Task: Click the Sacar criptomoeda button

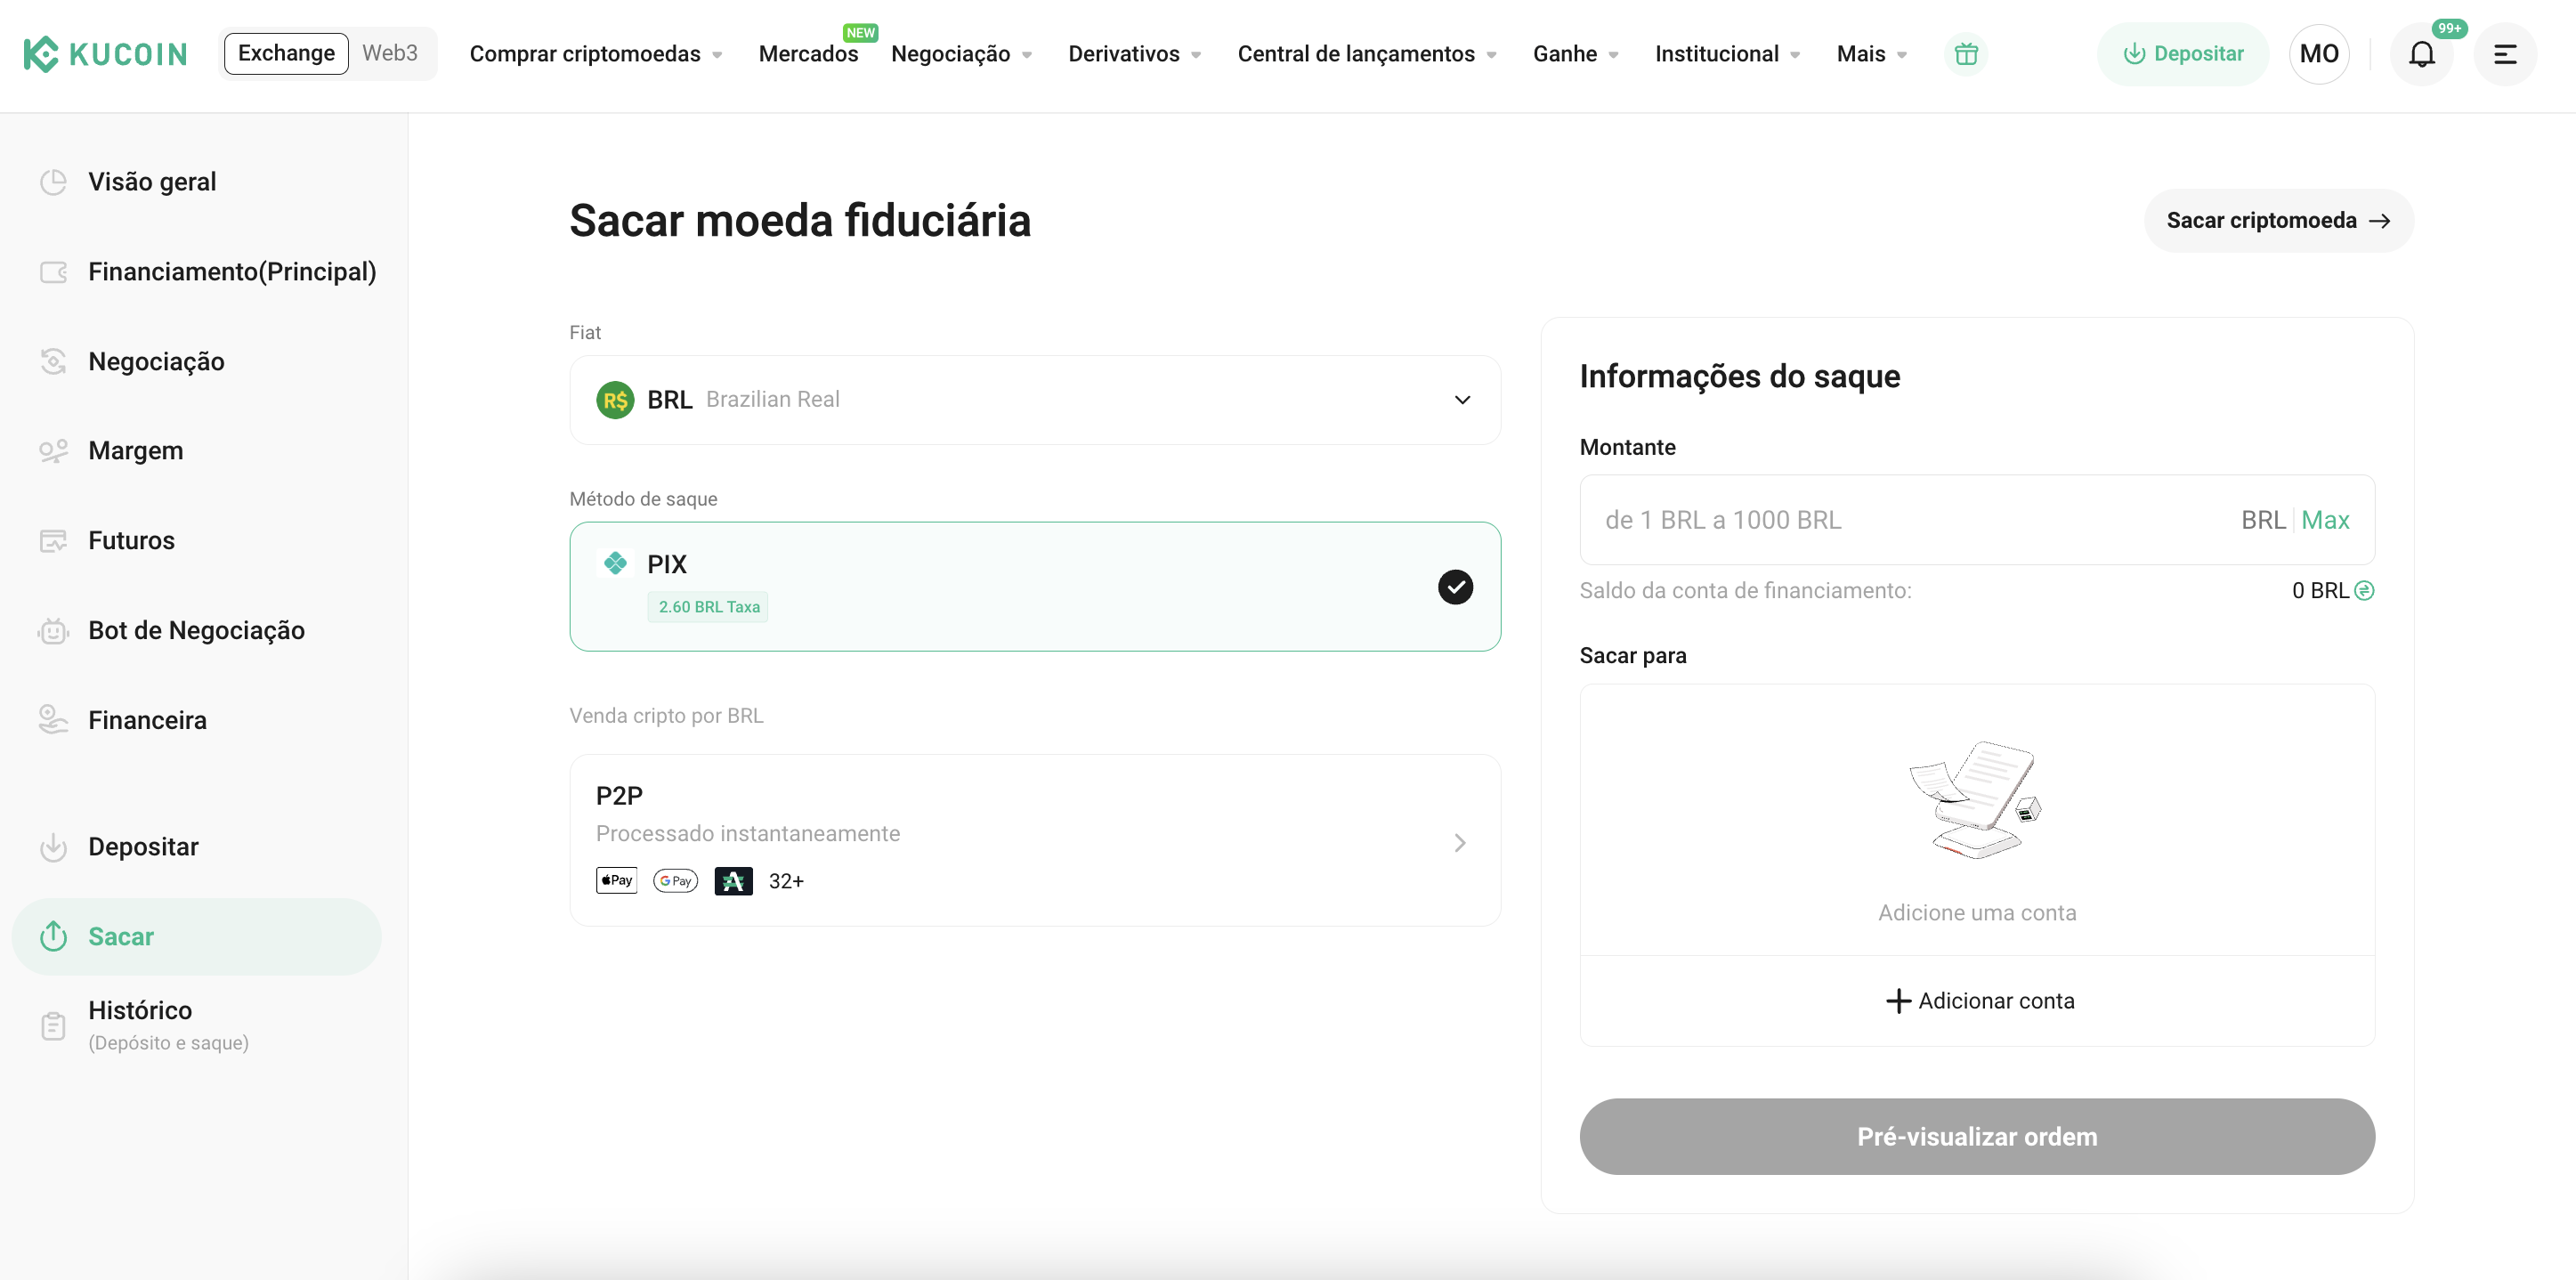Action: coord(2277,221)
